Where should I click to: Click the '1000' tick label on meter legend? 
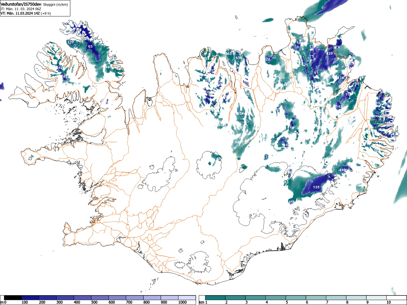click(x=183, y=302)
